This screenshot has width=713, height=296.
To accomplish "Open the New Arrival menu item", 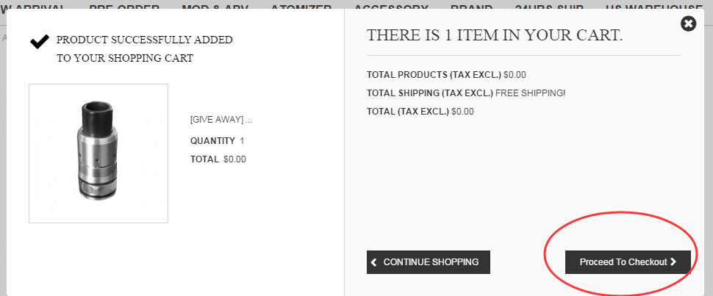I will [x=33, y=7].
